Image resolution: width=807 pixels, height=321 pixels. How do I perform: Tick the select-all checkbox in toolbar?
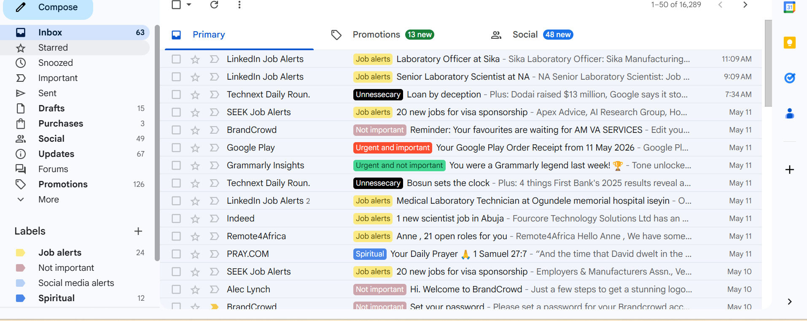[176, 5]
